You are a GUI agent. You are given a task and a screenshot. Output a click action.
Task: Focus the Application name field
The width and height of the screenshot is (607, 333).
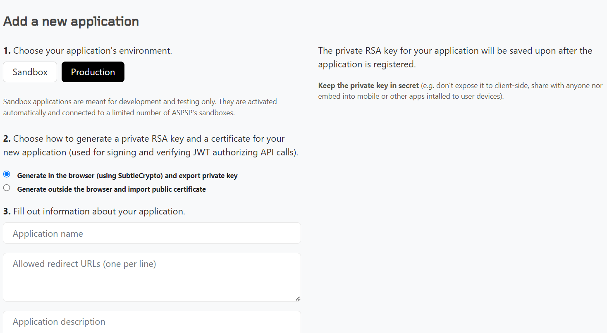coord(152,233)
